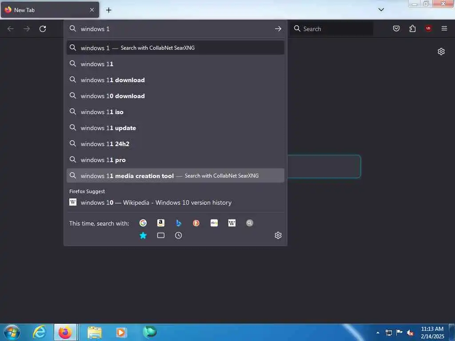
Task: Search with eBay engine icon
Action: point(214,223)
